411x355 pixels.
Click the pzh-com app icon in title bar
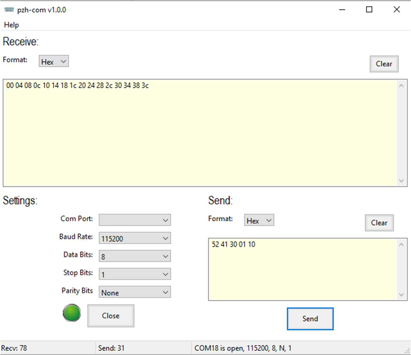pos(9,10)
